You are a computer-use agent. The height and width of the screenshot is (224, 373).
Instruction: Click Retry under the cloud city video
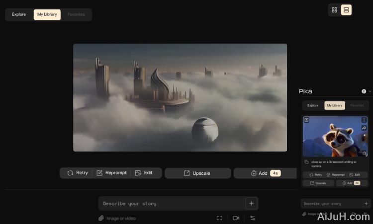[78, 173]
